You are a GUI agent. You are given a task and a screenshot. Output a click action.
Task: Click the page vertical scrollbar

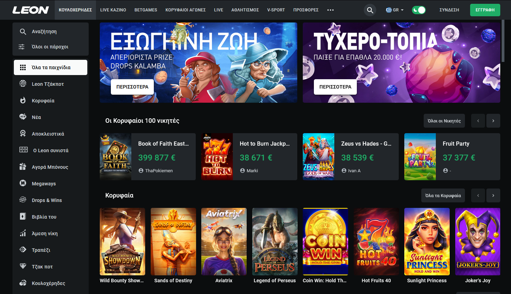pyautogui.click(x=503, y=42)
